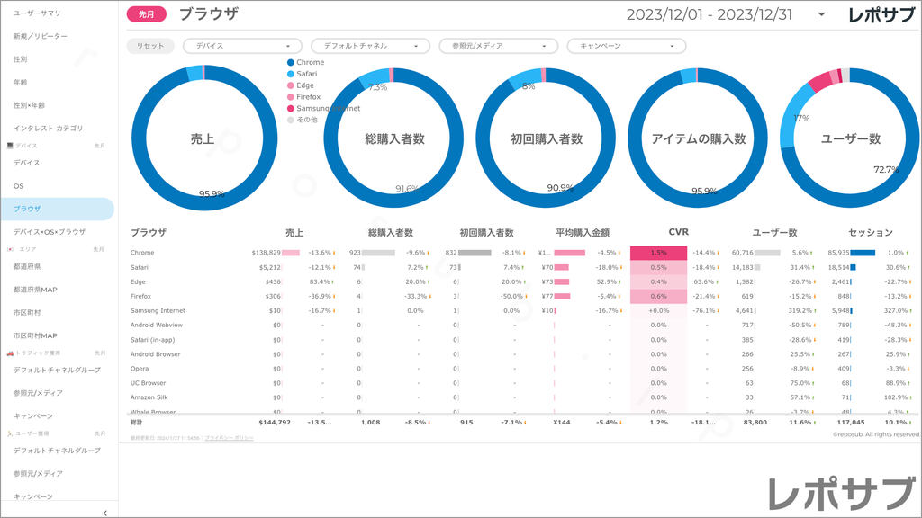Click the Firefox legend entry
The width and height of the screenshot is (922, 518).
307,97
